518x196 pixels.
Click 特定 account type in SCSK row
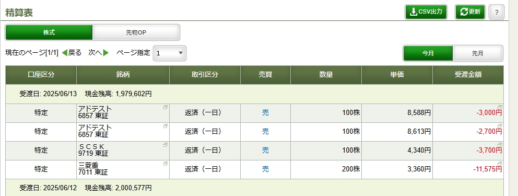point(41,151)
